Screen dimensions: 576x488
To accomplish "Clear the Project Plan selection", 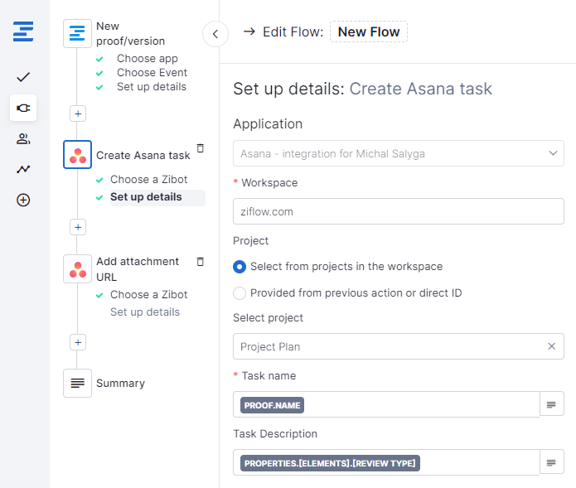I will [551, 346].
